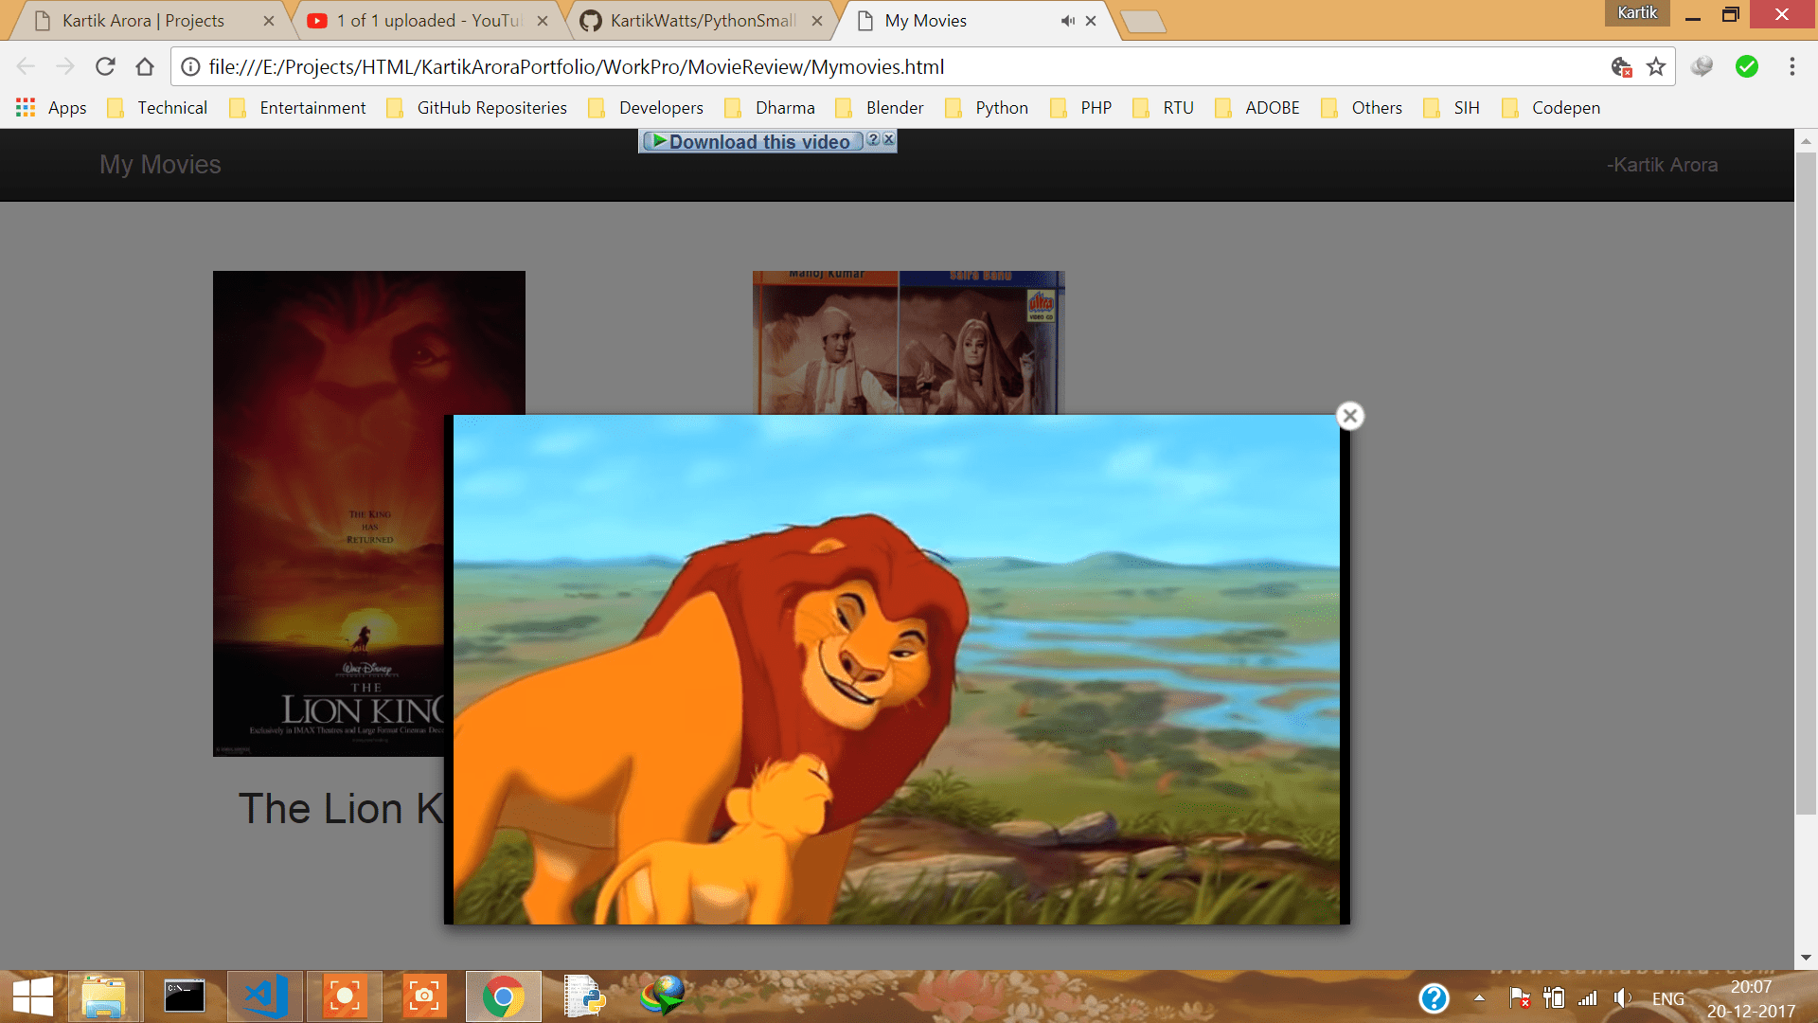The image size is (1818, 1023).
Task: Open the Others bookmarks folder
Action: pos(1362,107)
